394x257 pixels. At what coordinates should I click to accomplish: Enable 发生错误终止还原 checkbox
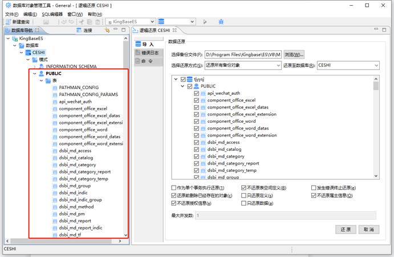coord(314,188)
